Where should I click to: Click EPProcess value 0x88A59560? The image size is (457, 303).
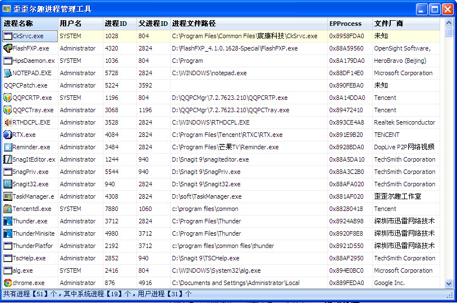pos(346,48)
